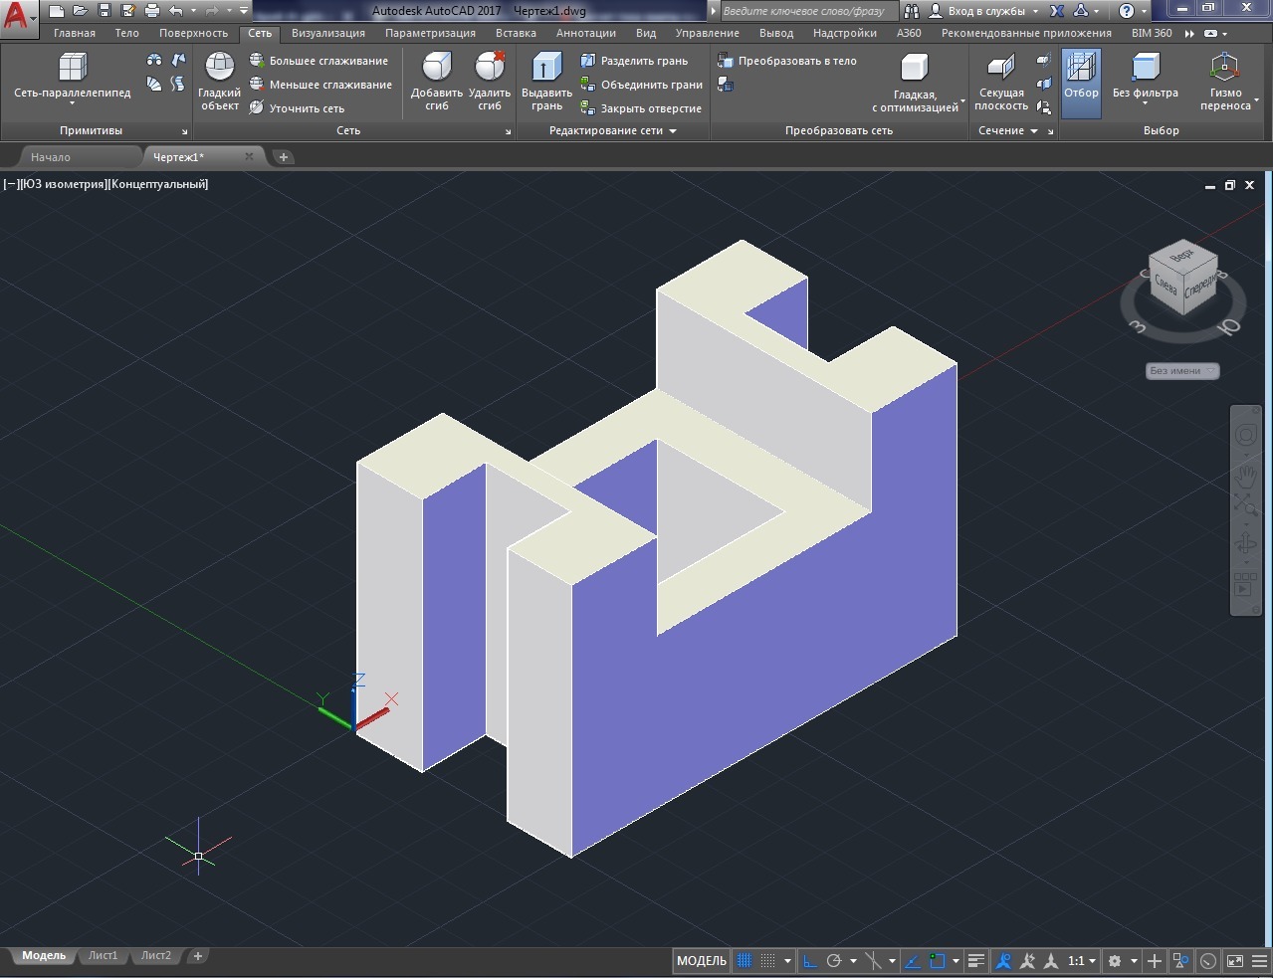Image resolution: width=1273 pixels, height=978 pixels.
Task: Switch to the Тело ribbon tab
Action: (127, 33)
